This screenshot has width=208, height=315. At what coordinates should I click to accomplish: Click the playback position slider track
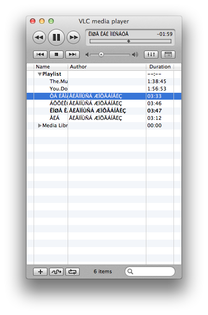pos(130,41)
